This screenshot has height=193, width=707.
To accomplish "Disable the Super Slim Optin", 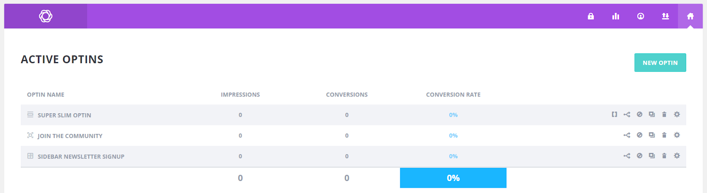I will [639, 115].
